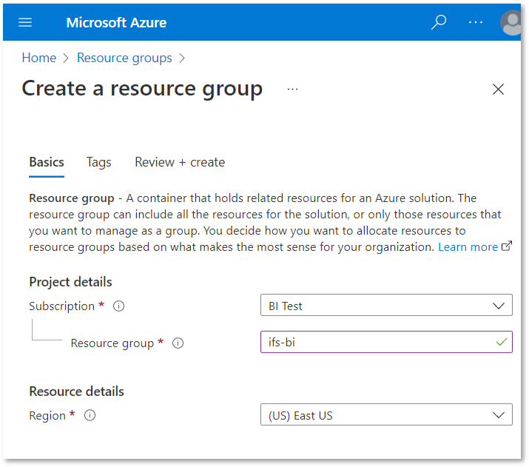Click the Subscription field label
The image size is (529, 467).
[x=61, y=306]
